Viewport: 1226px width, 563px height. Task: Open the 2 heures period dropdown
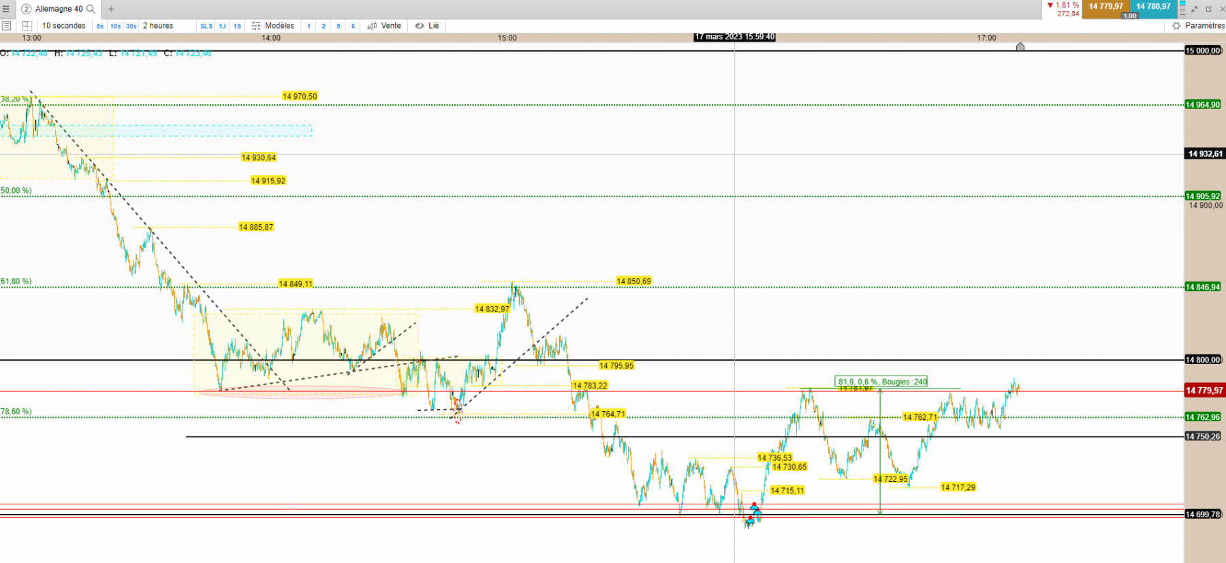(x=158, y=26)
